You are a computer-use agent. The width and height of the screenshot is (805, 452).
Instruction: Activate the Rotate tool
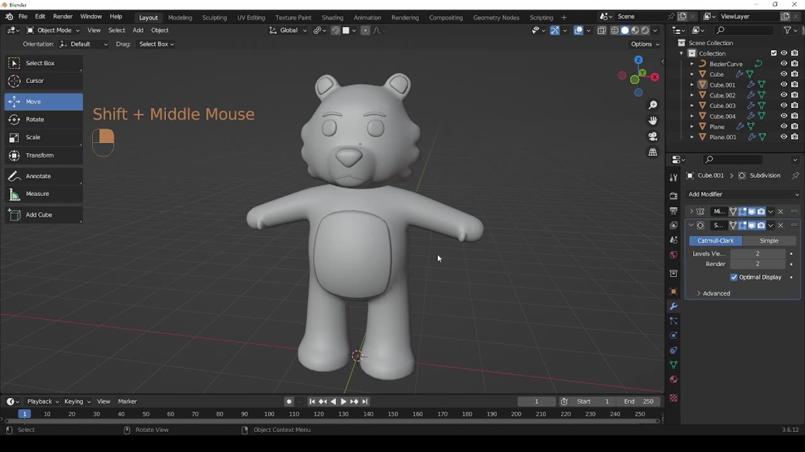pos(43,119)
